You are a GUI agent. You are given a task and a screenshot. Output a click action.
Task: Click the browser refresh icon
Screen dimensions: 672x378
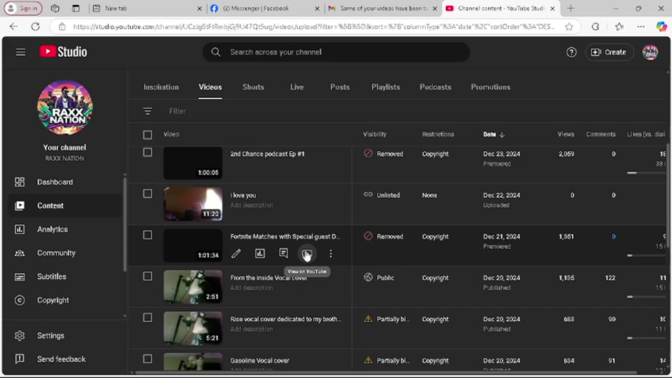pos(35,26)
